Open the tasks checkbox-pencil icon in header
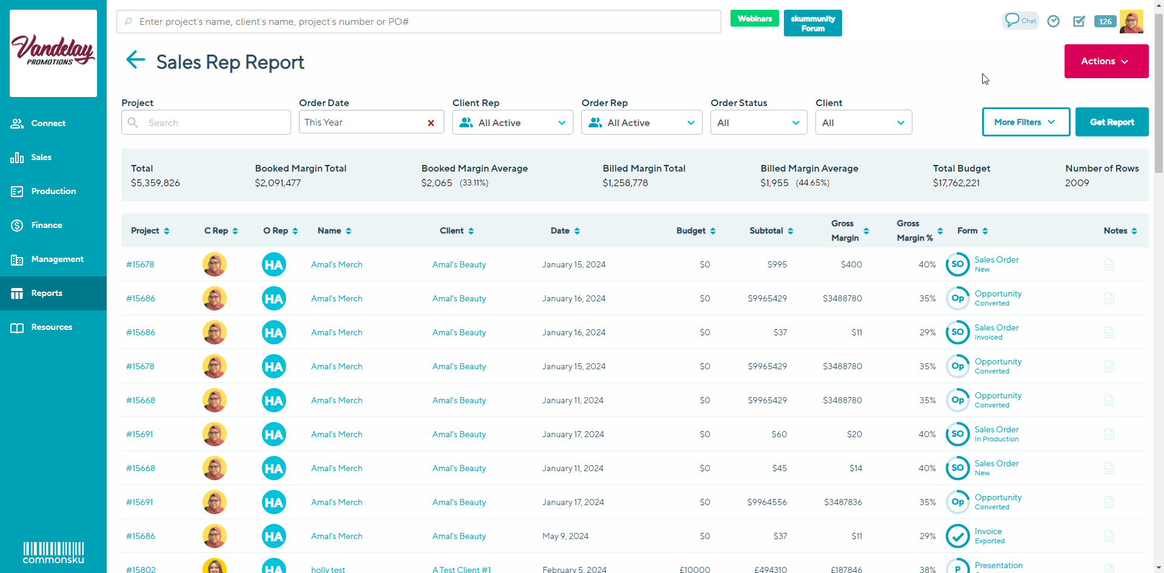The width and height of the screenshot is (1164, 573). point(1079,21)
